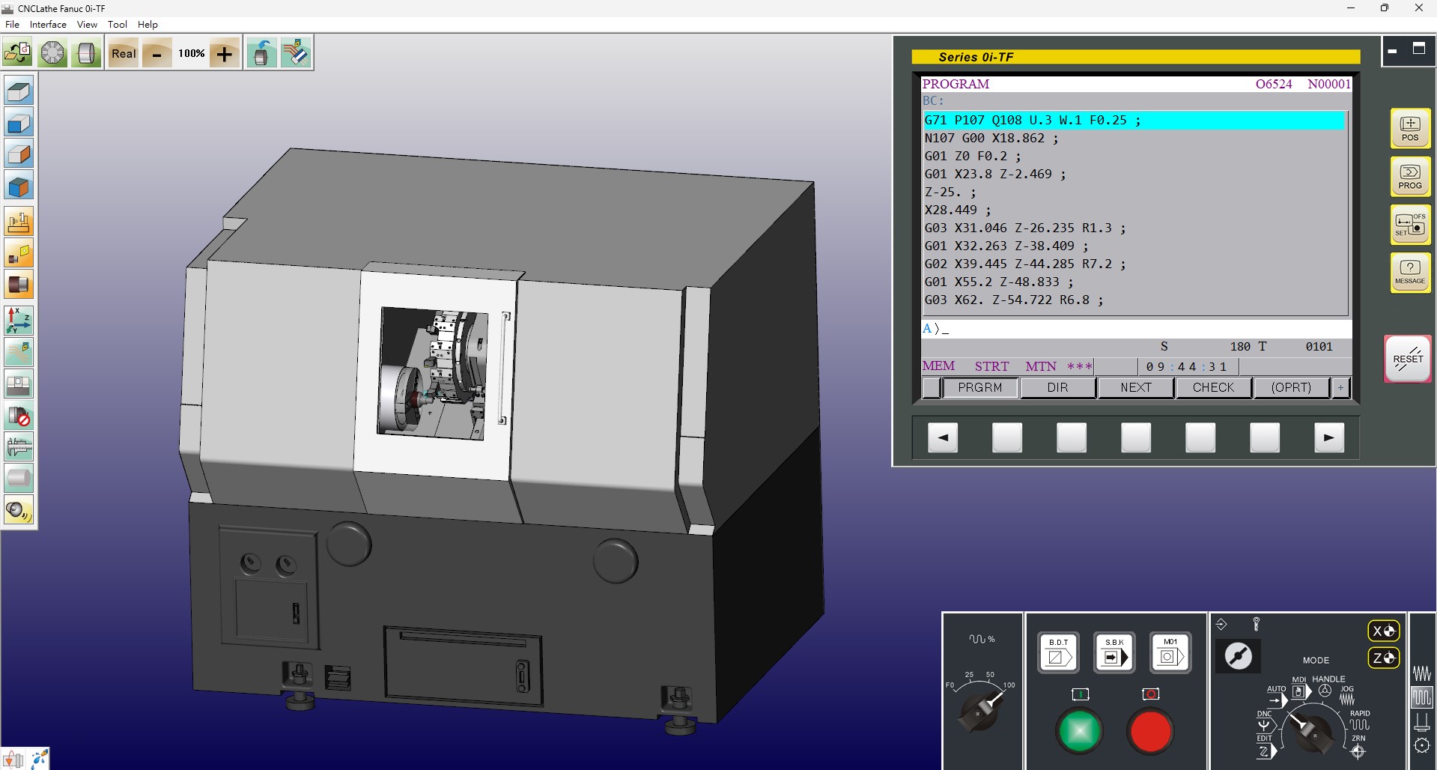This screenshot has width=1437, height=770.
Task: Open the View menu
Action: click(x=87, y=24)
